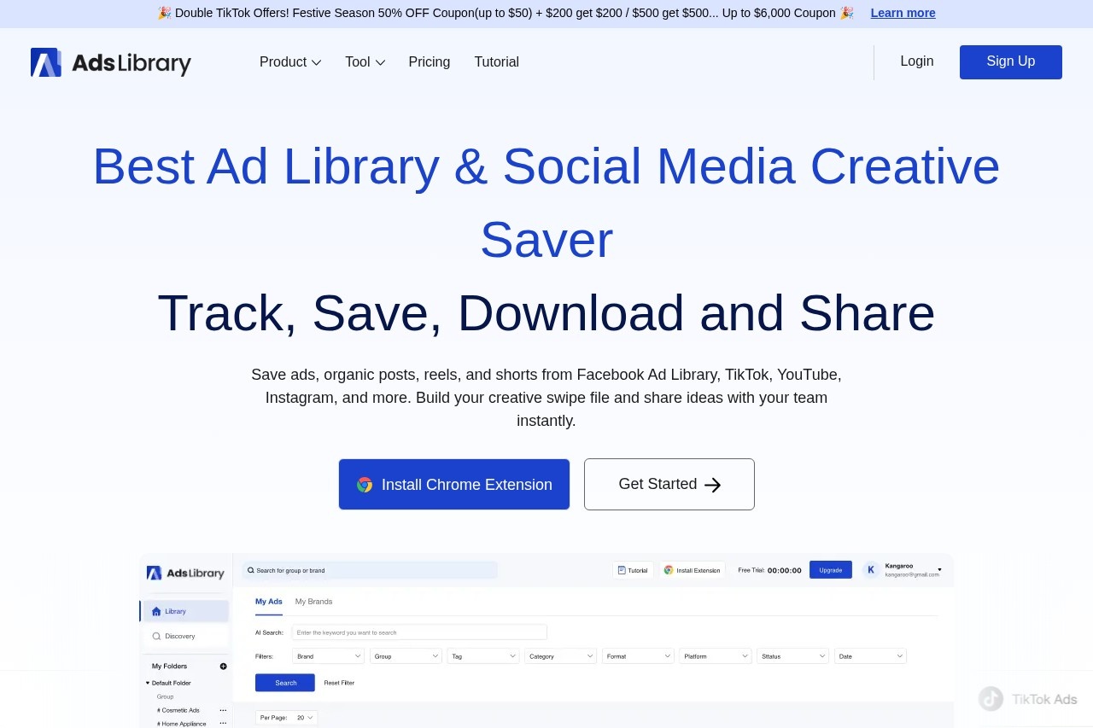Viewport: 1093px width, 728px height.
Task: Open the Brand filter dropdown
Action: point(329,656)
